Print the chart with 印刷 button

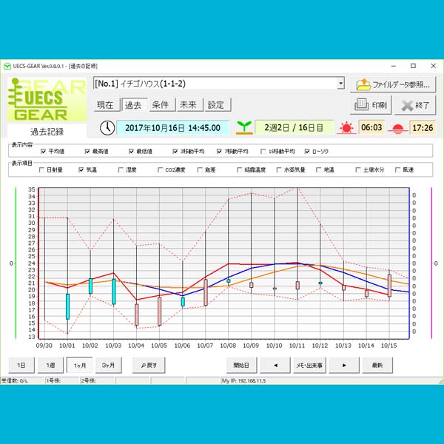(x=371, y=105)
